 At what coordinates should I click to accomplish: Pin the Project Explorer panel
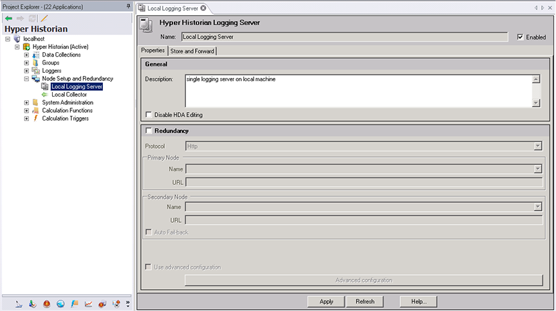(128, 5)
